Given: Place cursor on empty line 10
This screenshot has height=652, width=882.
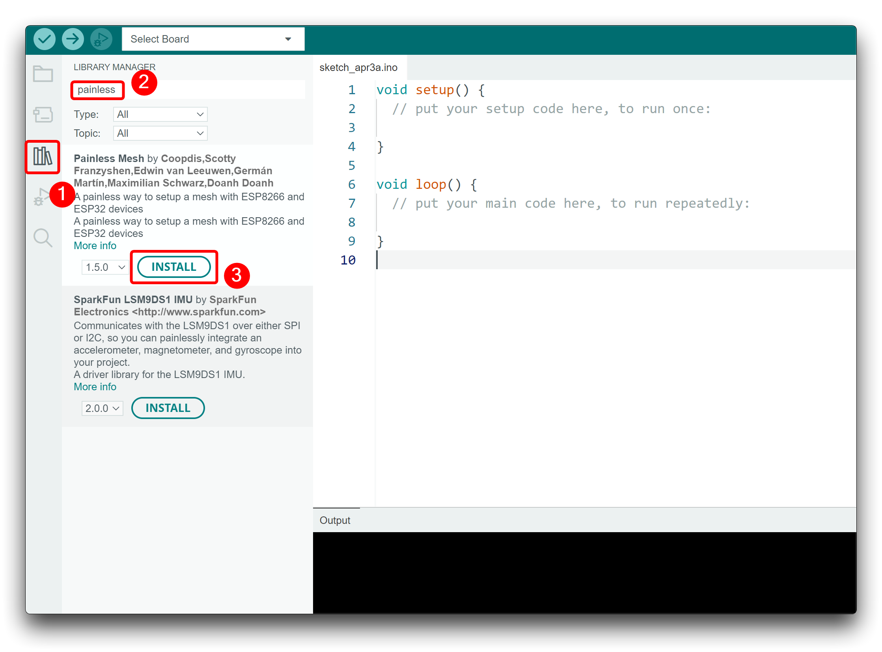Looking at the screenshot, I should 616,260.
